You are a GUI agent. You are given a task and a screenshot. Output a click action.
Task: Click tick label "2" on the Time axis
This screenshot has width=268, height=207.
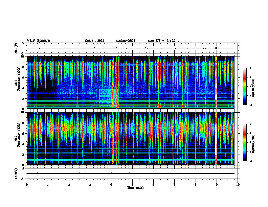point(69,185)
